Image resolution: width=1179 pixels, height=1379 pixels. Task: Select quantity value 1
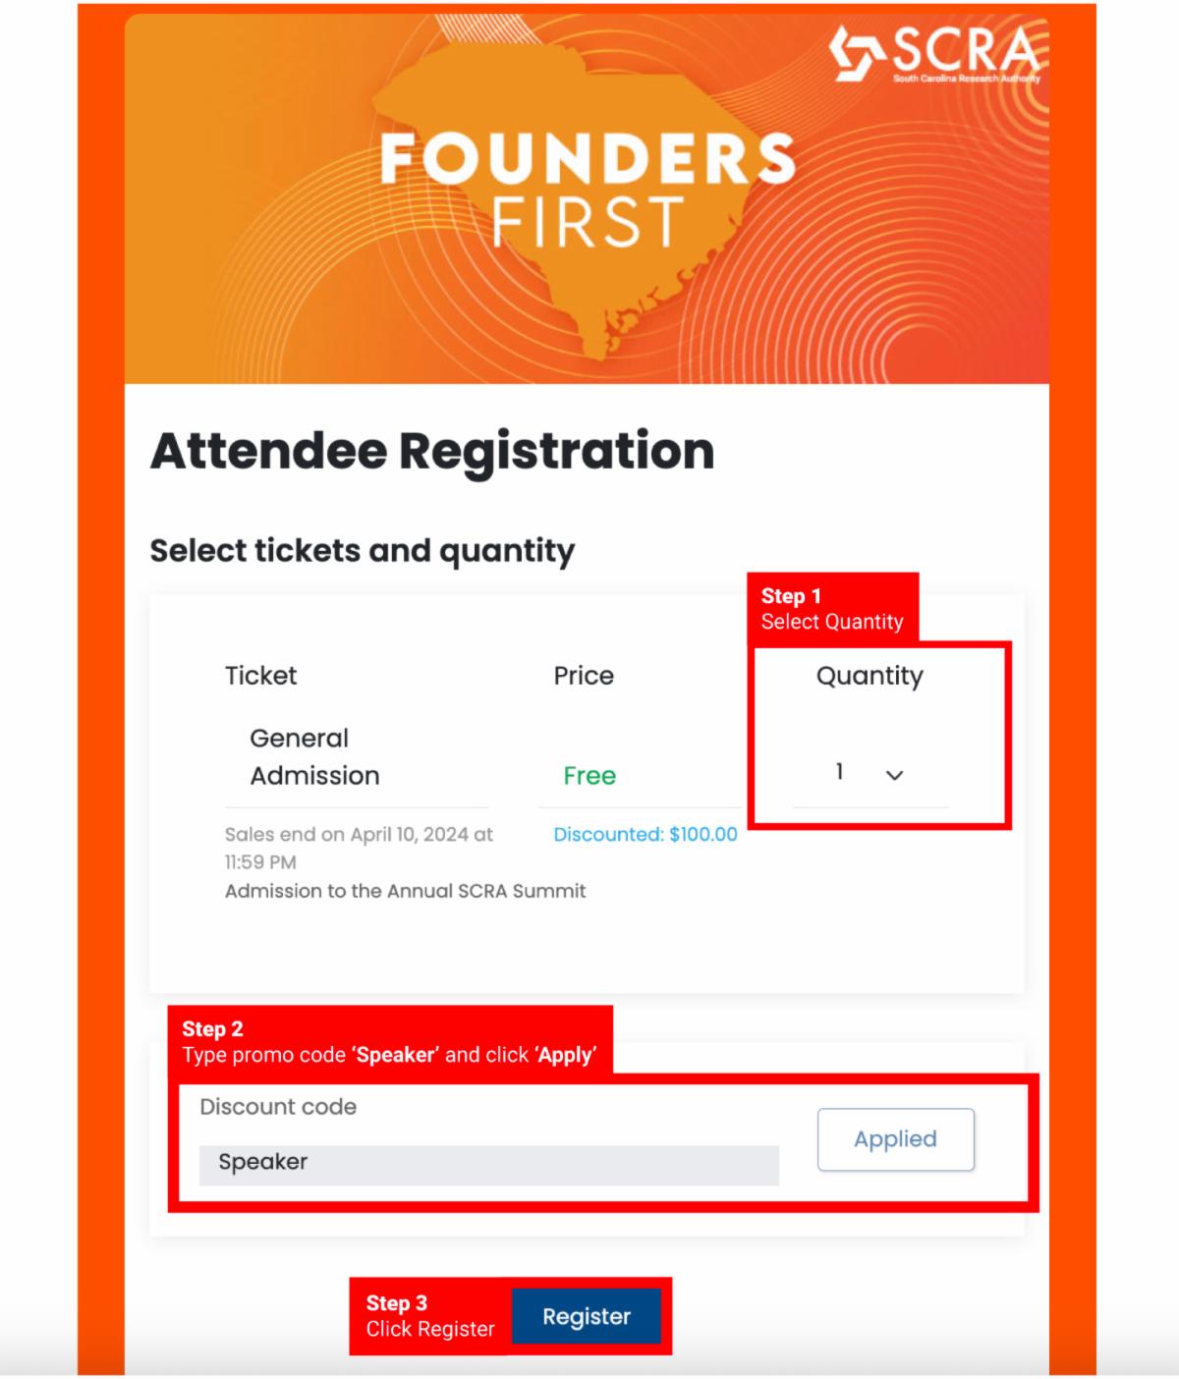click(x=839, y=773)
